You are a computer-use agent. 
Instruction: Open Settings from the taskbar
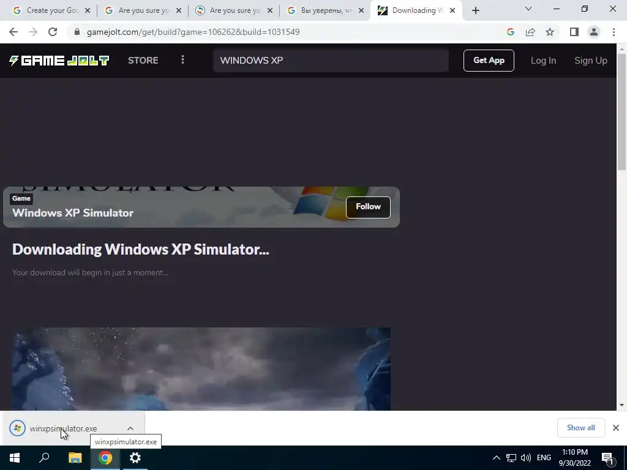click(135, 458)
